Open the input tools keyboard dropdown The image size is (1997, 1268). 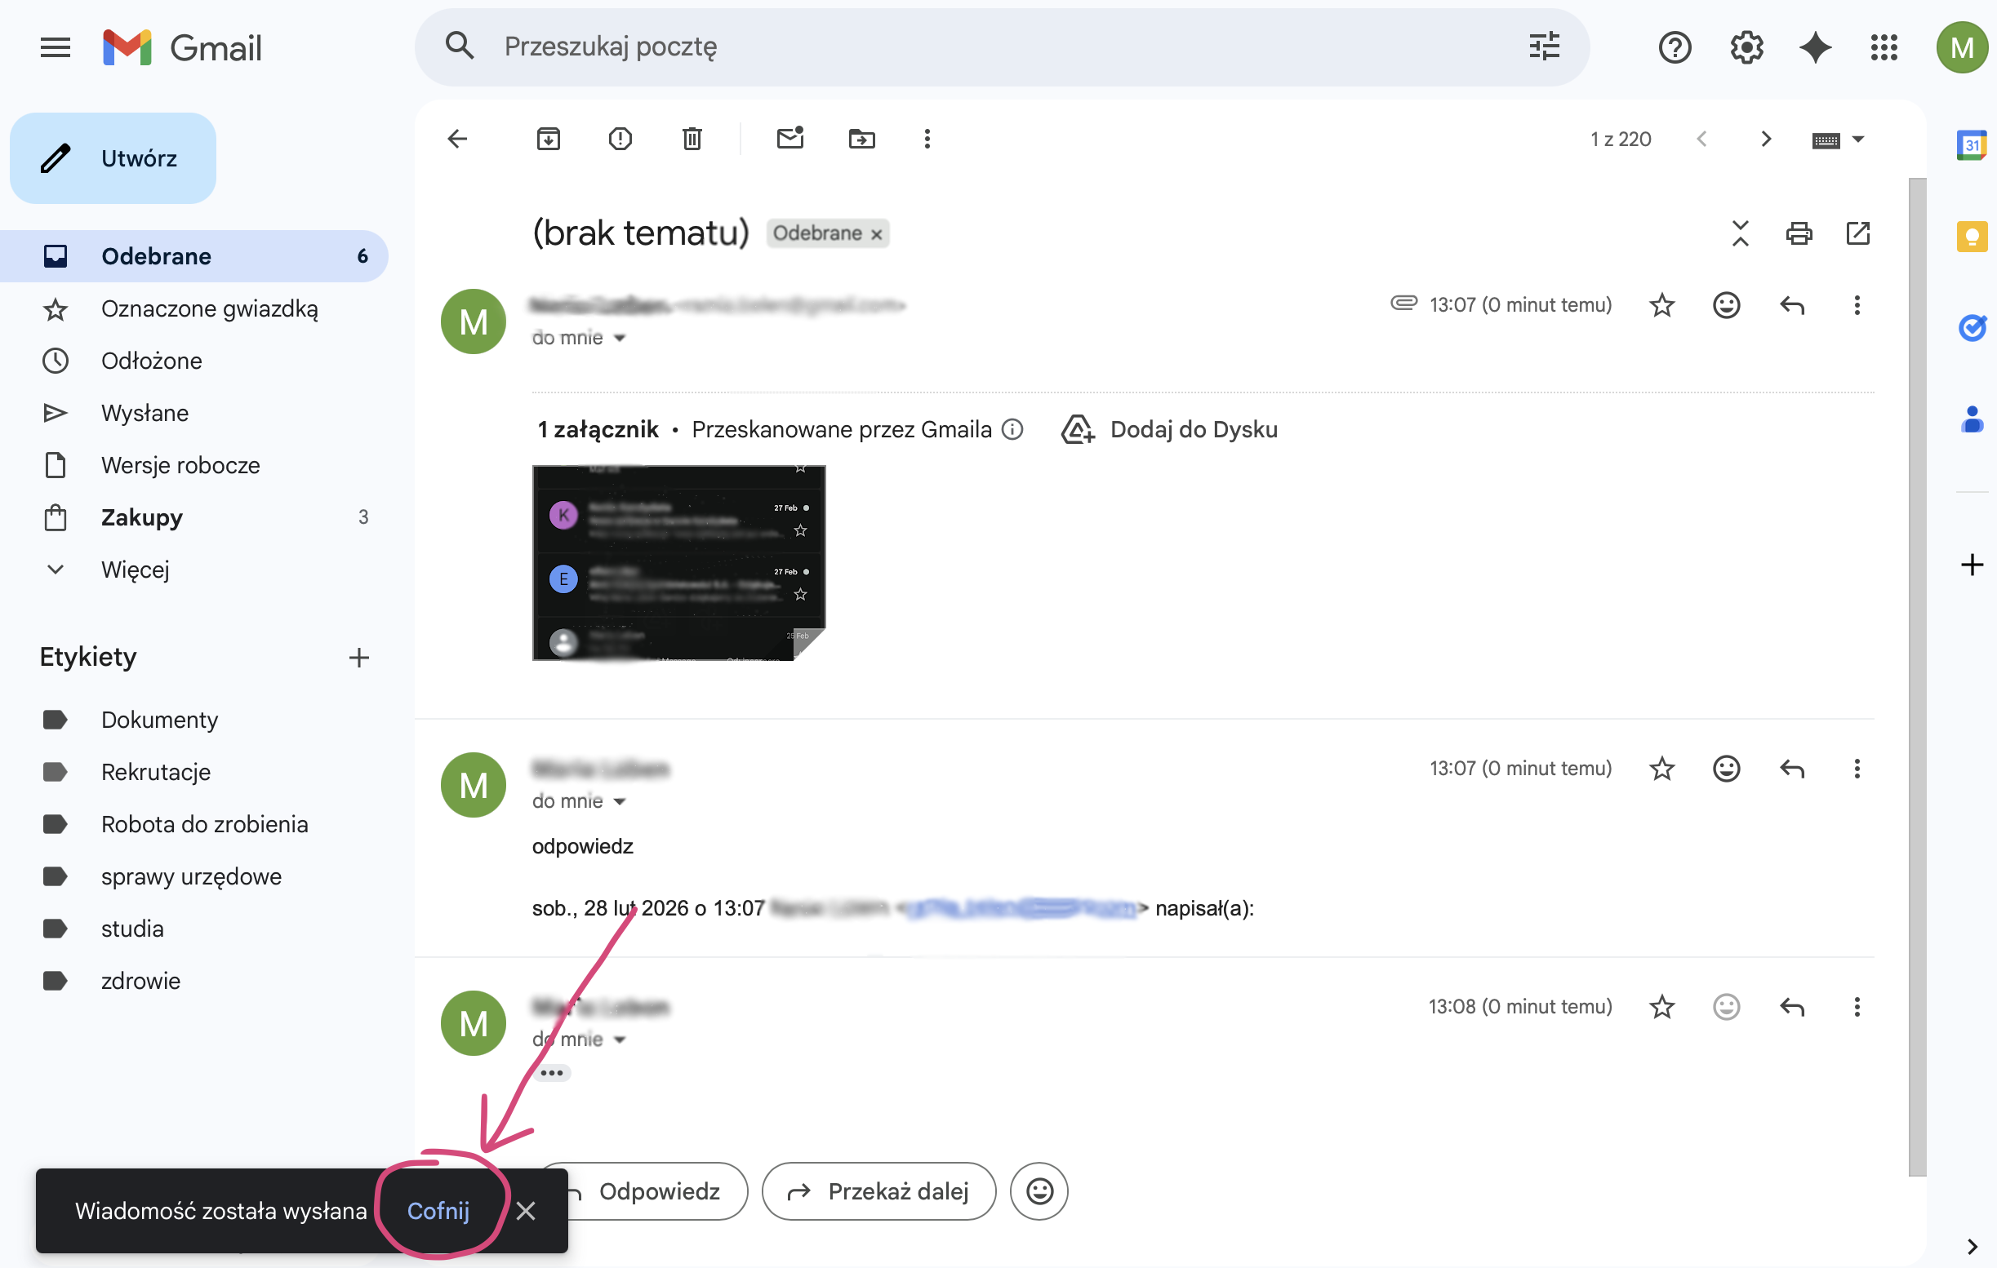pyautogui.click(x=1838, y=139)
